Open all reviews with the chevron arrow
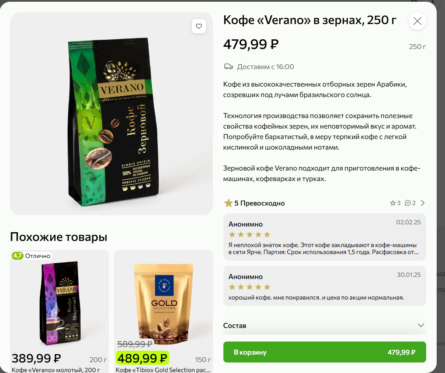445x373 pixels. pos(423,203)
